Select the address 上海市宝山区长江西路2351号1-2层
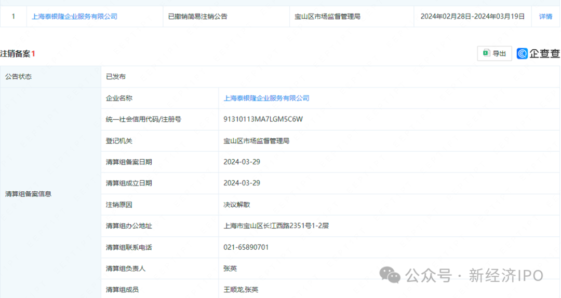The height and width of the screenshot is (298, 561). click(276, 226)
